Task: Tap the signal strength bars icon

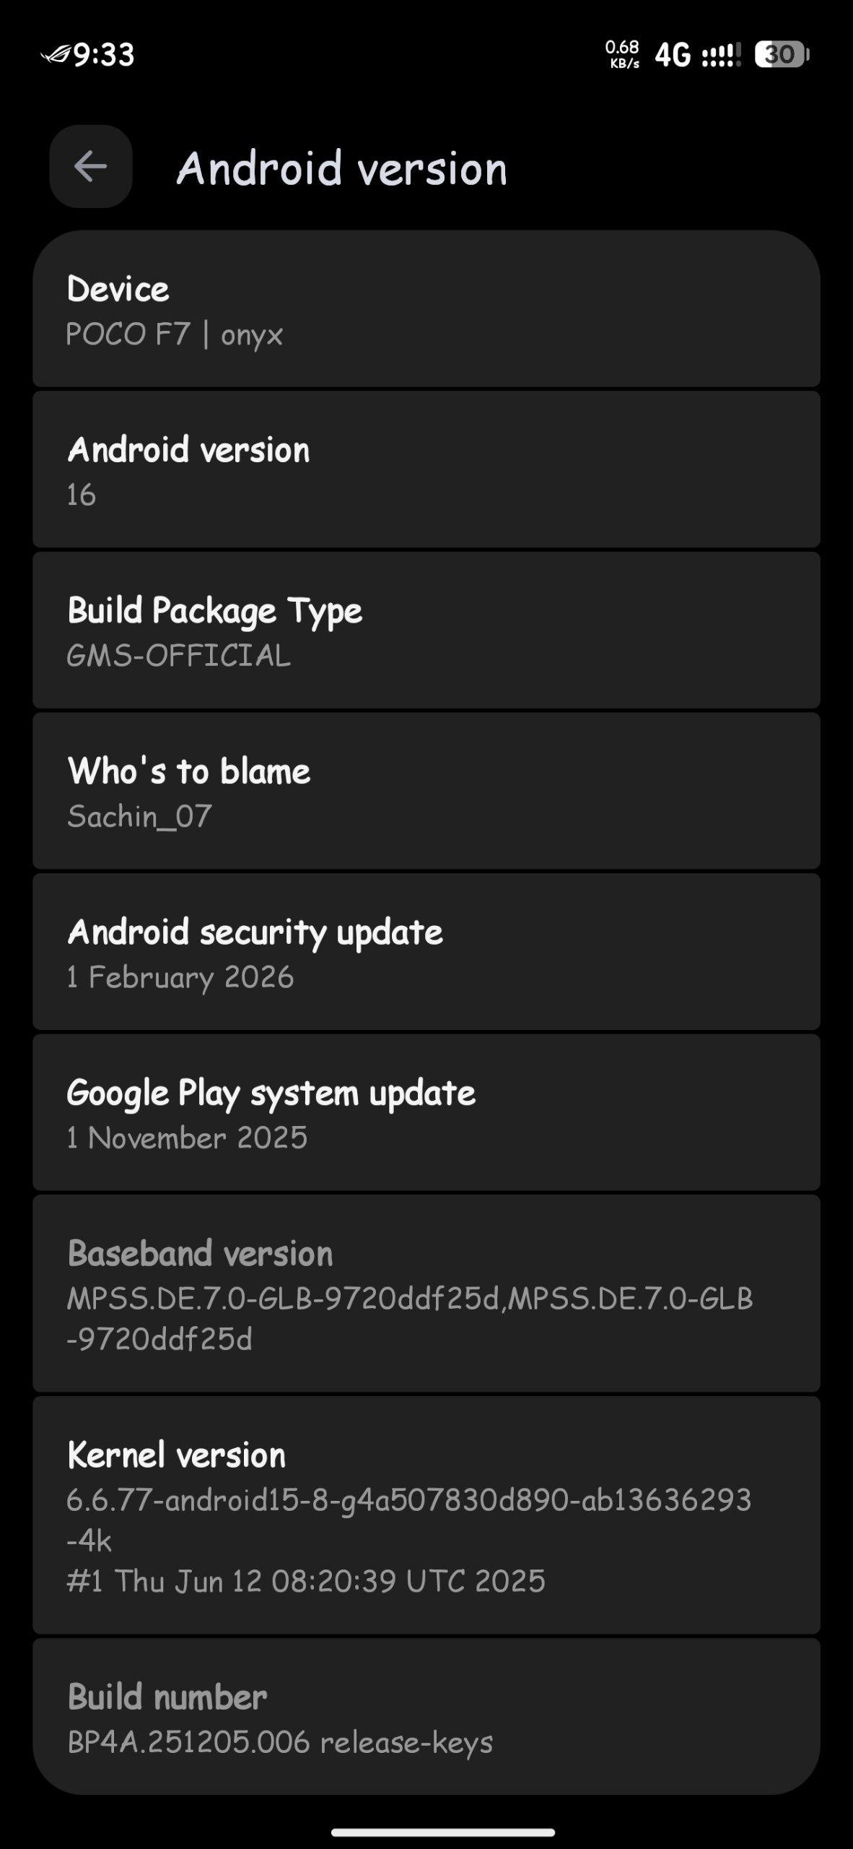Action: click(721, 55)
